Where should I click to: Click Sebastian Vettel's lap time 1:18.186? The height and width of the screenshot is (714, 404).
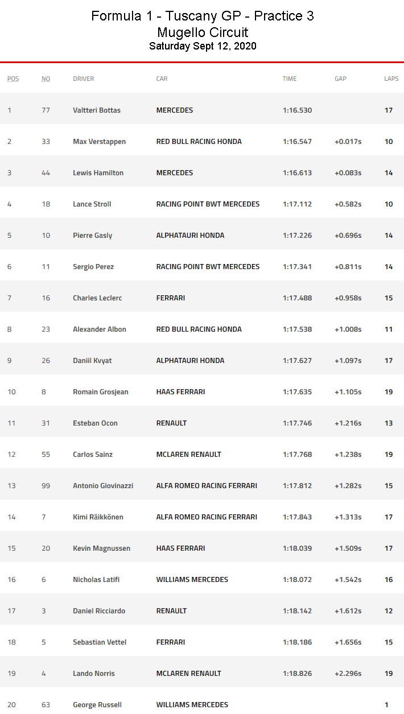pos(297,642)
